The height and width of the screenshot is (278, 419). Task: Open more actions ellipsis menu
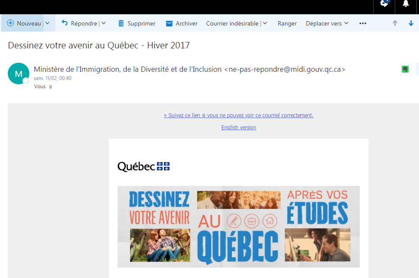pyautogui.click(x=363, y=23)
